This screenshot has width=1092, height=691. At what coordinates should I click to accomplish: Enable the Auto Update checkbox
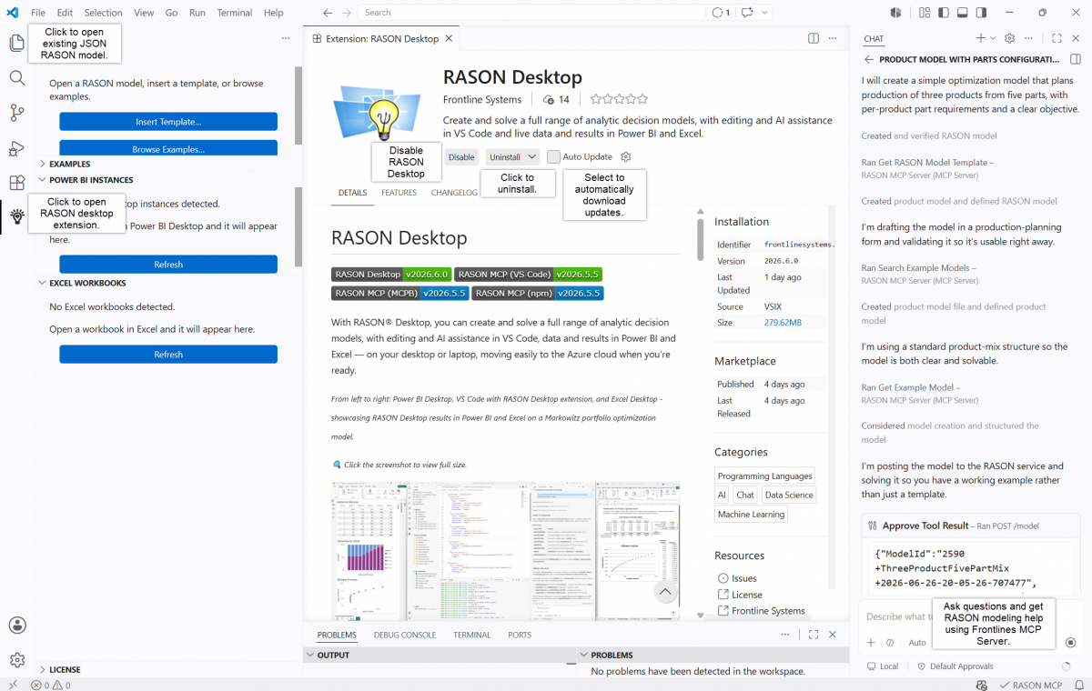tap(553, 156)
